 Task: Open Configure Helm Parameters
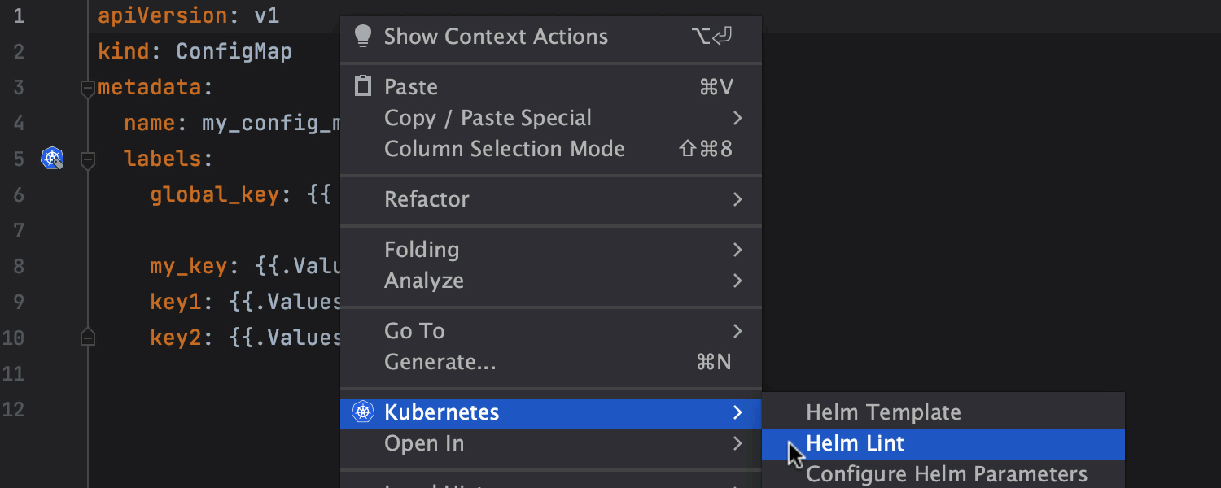point(946,474)
